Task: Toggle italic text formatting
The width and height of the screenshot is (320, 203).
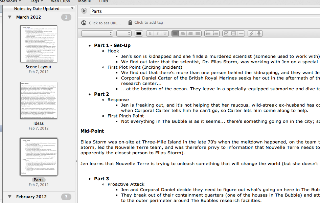Action: coord(157,33)
